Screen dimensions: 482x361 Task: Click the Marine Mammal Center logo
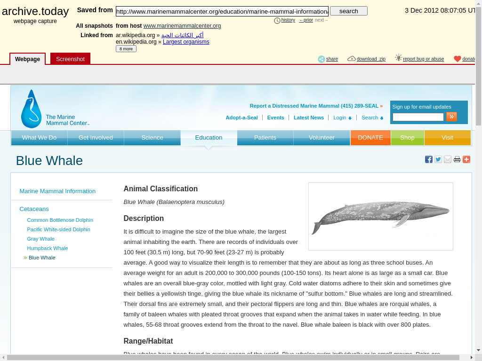click(54, 109)
